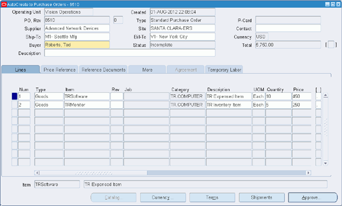Image resolution: width=342 pixels, height=206 pixels.
Task: Click the TR Expensed Item description cell
Action: (x=229, y=96)
